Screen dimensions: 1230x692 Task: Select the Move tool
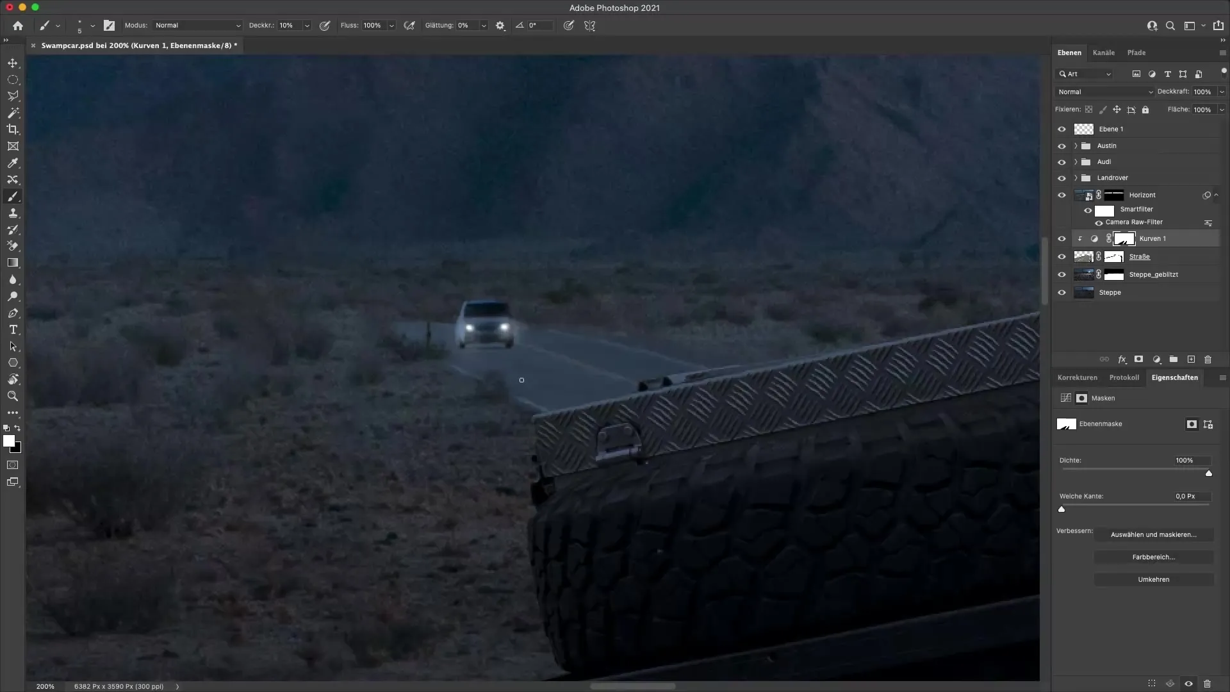coord(13,63)
